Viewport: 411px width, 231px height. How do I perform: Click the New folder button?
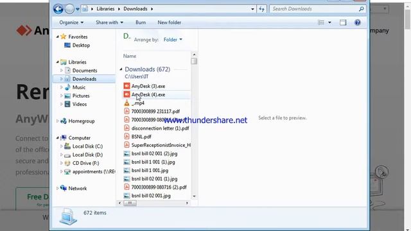(170, 22)
